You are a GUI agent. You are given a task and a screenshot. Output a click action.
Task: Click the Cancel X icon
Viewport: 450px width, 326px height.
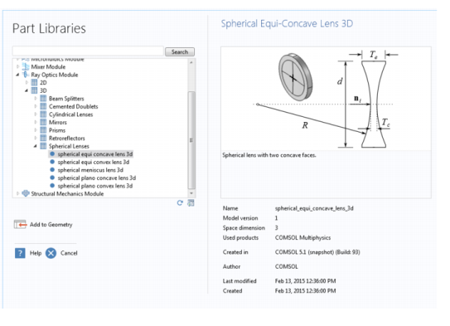51,253
